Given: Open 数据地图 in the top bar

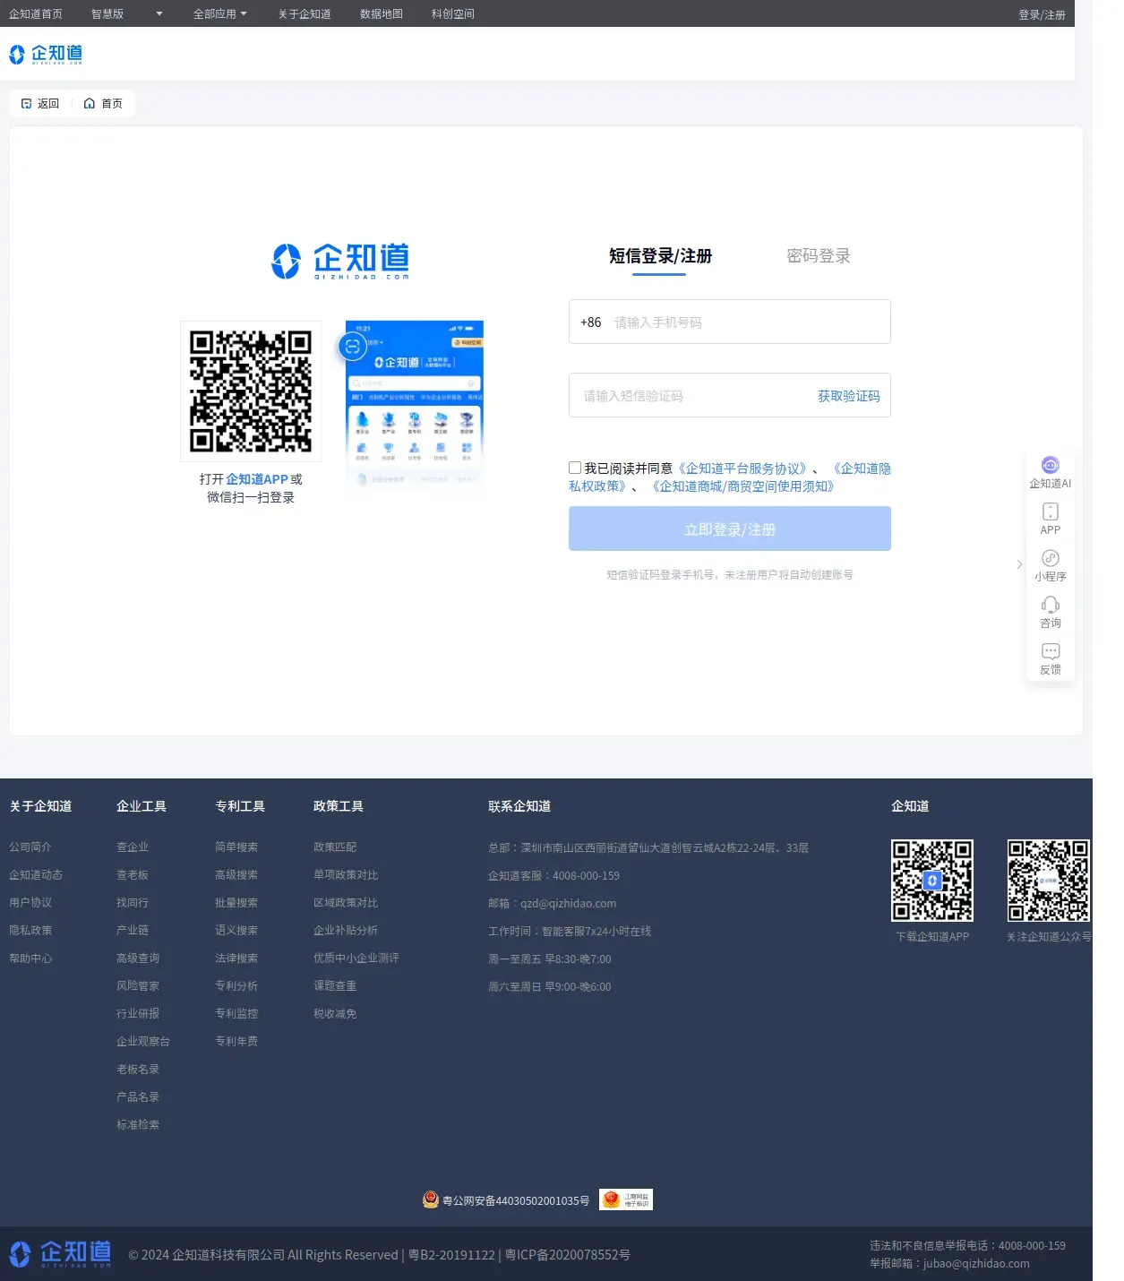Looking at the screenshot, I should (382, 13).
